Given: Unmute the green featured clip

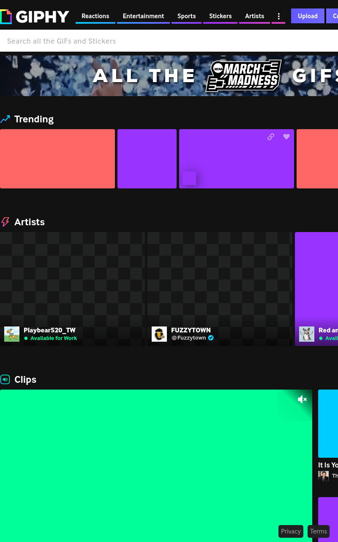Looking at the screenshot, I should click(x=302, y=399).
